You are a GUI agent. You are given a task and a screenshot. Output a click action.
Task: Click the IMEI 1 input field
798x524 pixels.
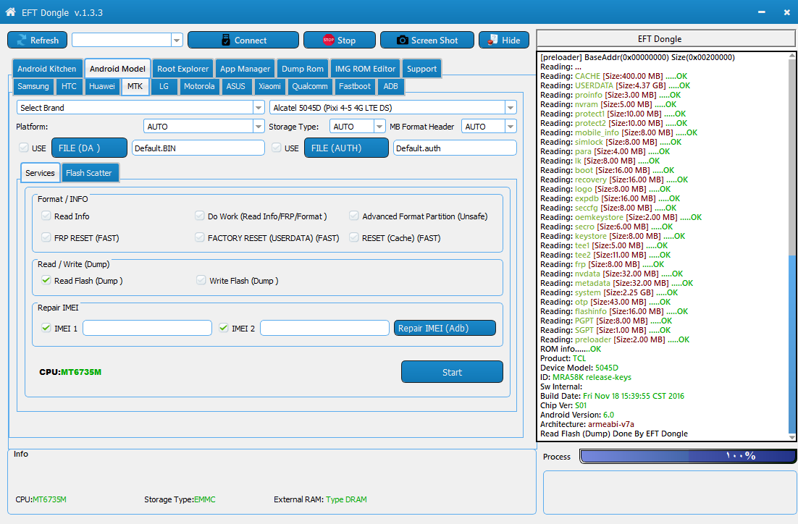pyautogui.click(x=147, y=328)
